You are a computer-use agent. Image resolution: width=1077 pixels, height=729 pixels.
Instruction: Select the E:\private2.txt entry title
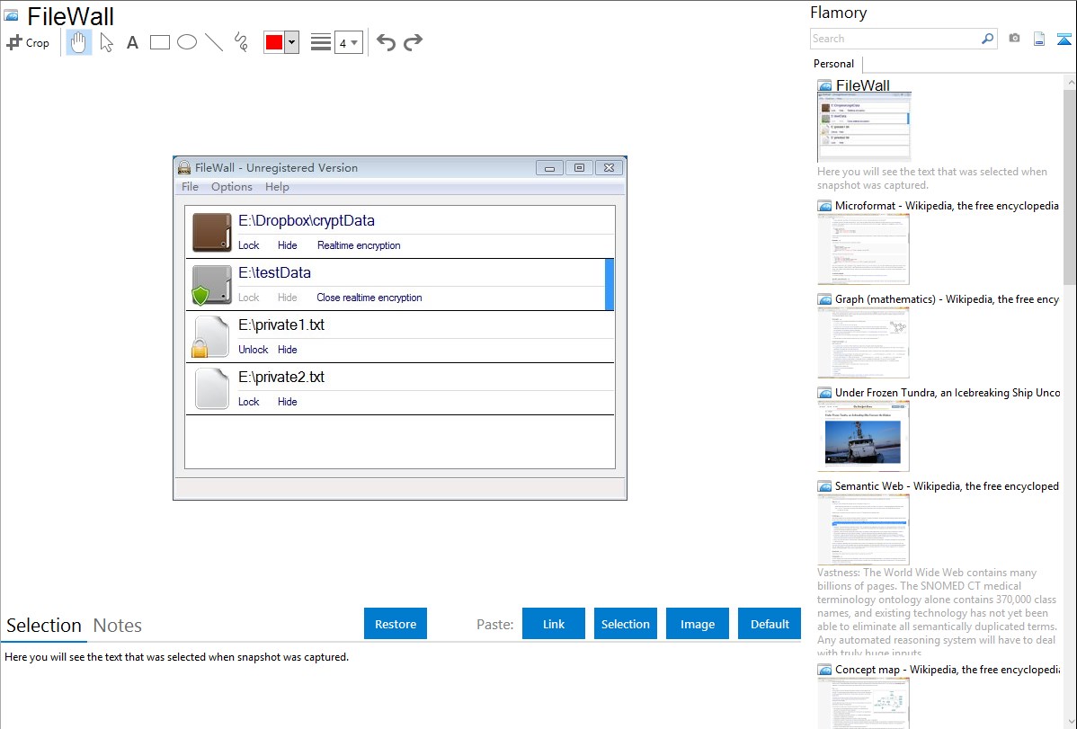[x=281, y=378]
